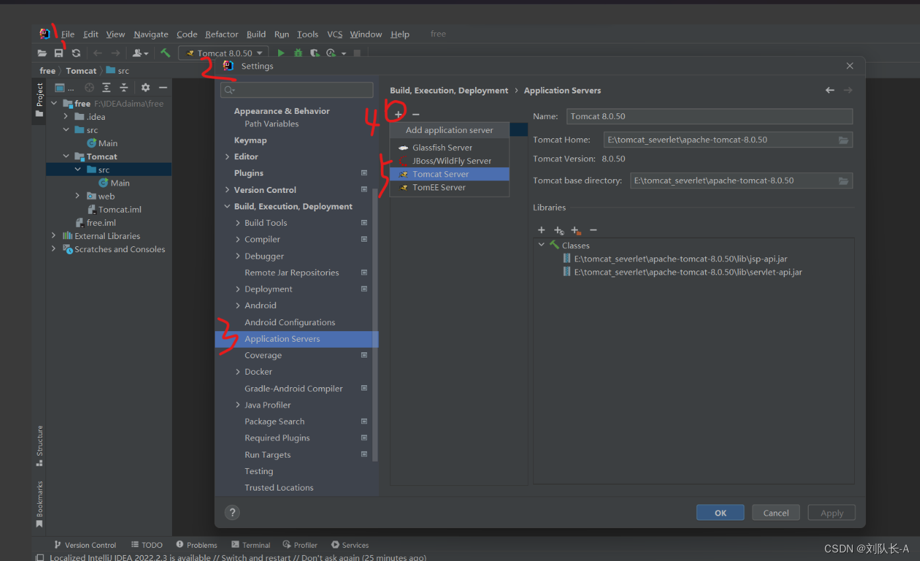Viewport: 920px width, 561px height.
Task: Open the Problems tool window tab
Action: (x=196, y=545)
